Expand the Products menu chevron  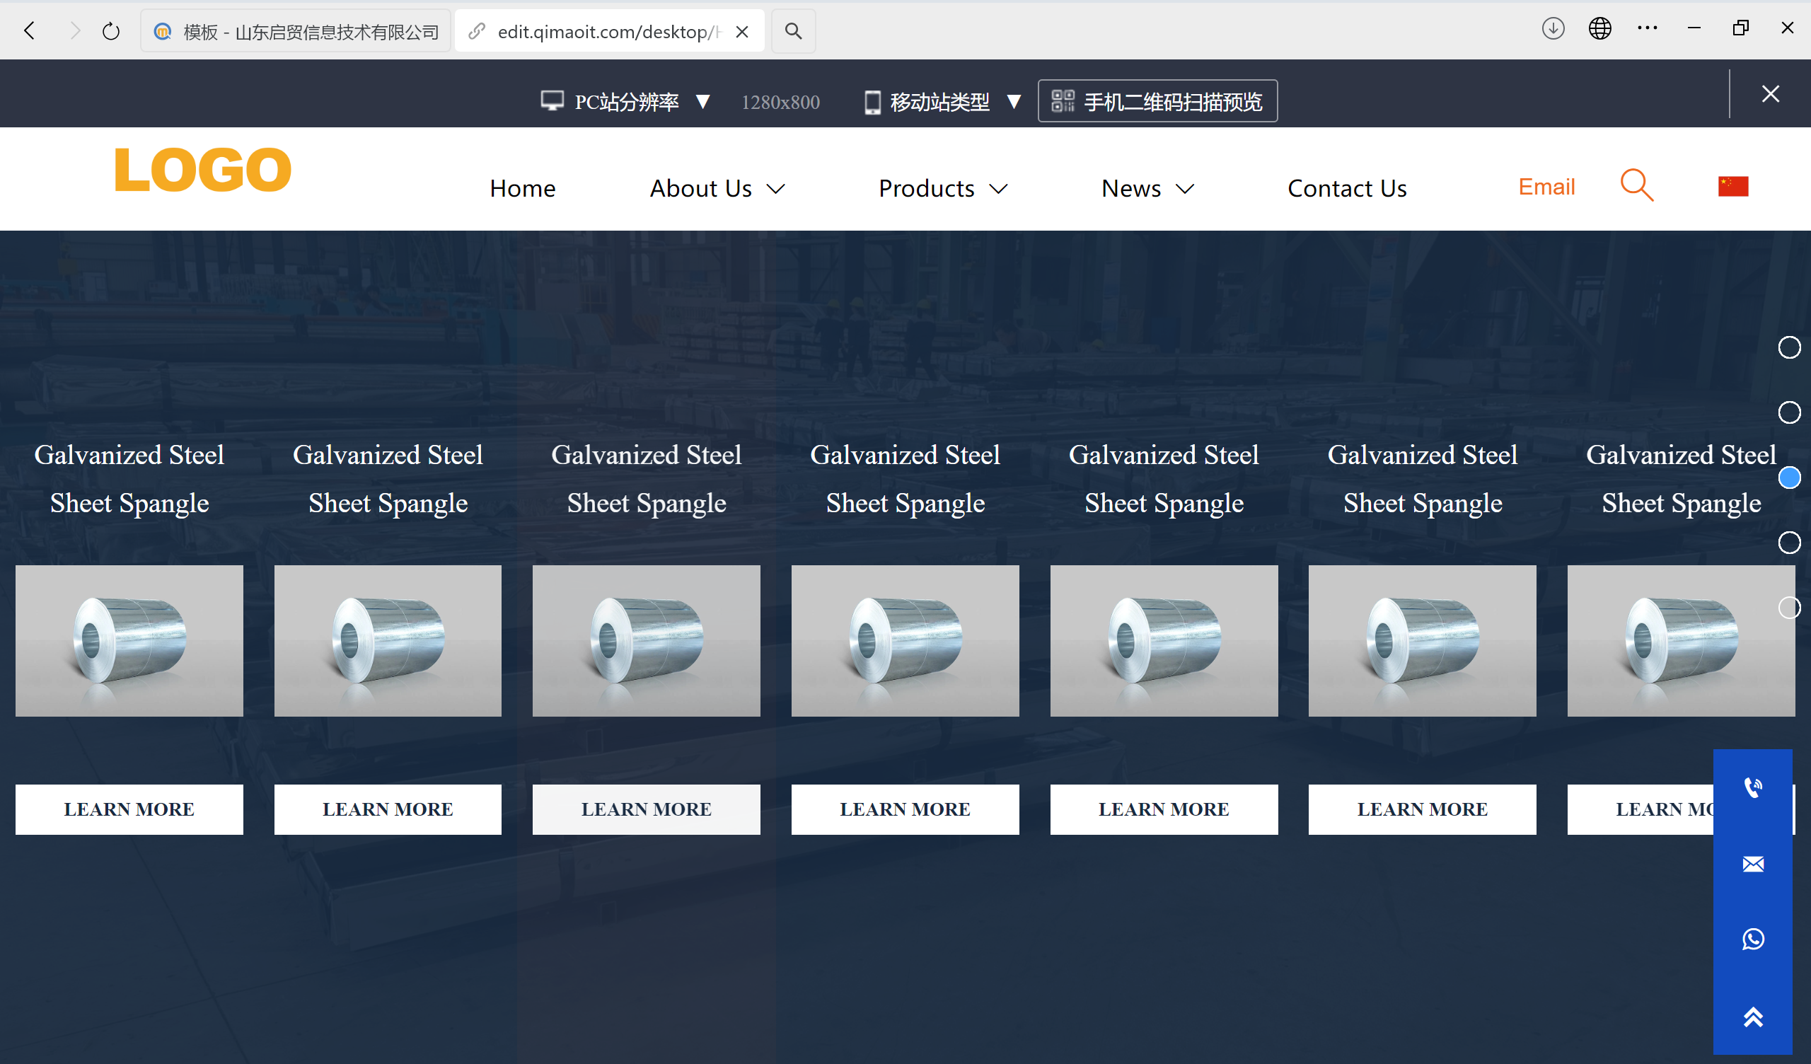coord(998,189)
